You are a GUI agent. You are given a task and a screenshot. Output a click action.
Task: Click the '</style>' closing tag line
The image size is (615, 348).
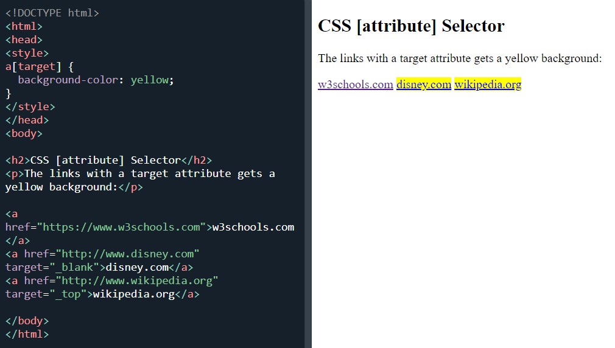click(30, 106)
